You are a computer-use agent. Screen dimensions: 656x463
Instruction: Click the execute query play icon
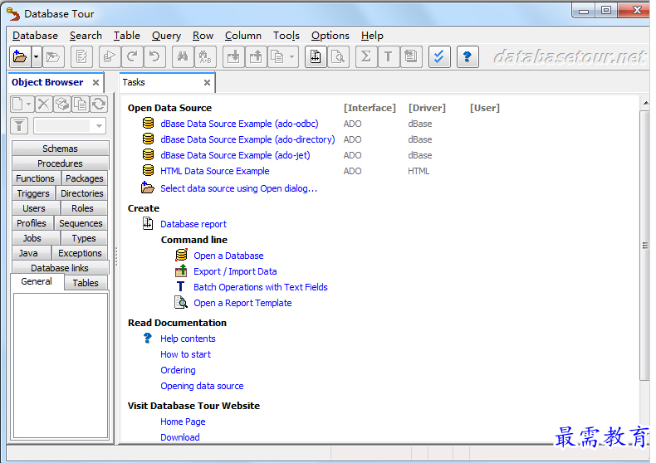[110, 56]
